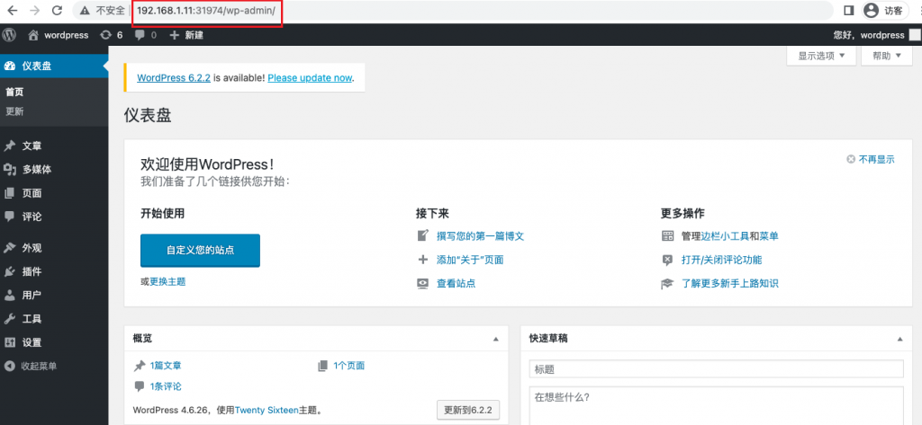Open 仪表盘 dashboard in sidebar

tap(54, 66)
